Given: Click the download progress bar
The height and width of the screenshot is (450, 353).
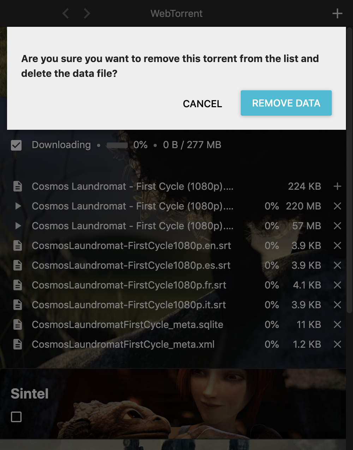Looking at the screenshot, I should point(117,145).
